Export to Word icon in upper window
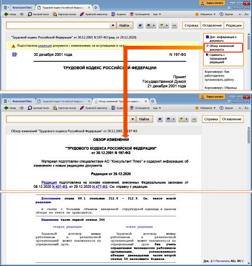 (x=141, y=25)
